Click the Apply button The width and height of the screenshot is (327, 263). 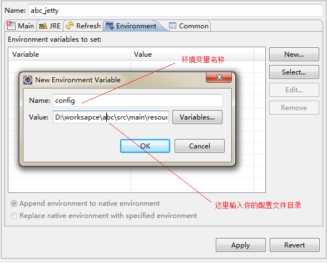241,245
